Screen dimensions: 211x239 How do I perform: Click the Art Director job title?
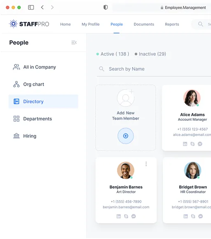(x=126, y=192)
